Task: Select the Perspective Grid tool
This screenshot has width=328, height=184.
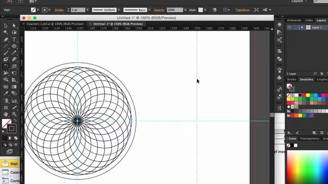Action: [x=14, y=80]
